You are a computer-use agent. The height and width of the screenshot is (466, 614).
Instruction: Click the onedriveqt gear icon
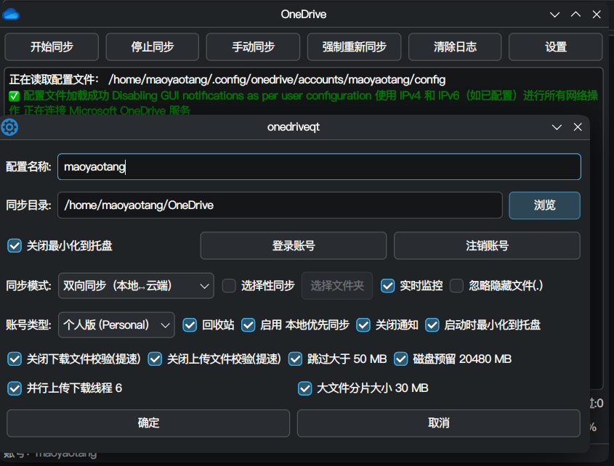point(9,127)
